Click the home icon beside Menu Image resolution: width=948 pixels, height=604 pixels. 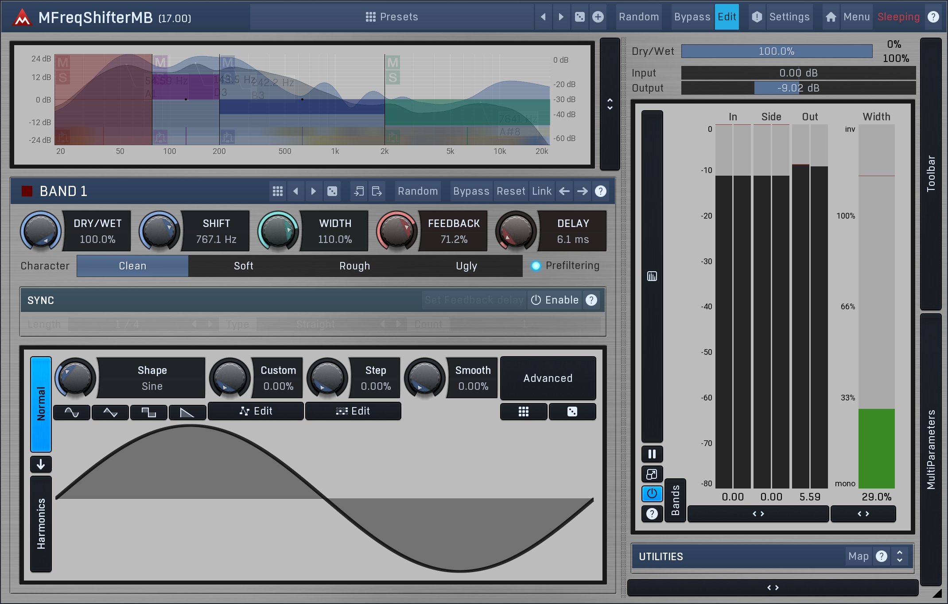pyautogui.click(x=831, y=17)
